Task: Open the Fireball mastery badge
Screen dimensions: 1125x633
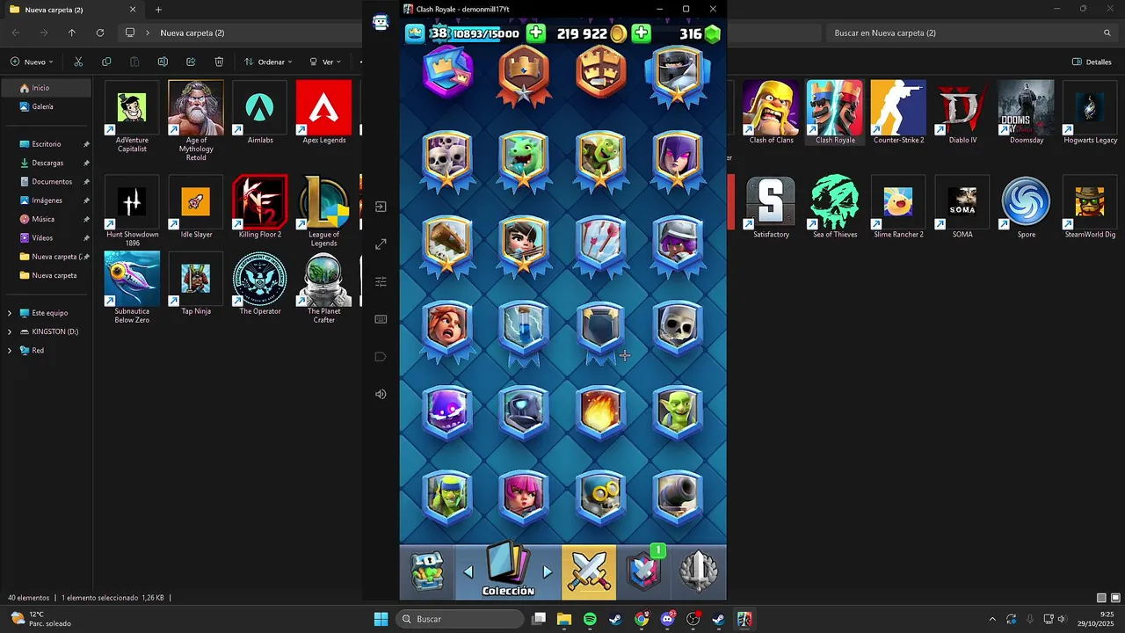Action: 600,413
